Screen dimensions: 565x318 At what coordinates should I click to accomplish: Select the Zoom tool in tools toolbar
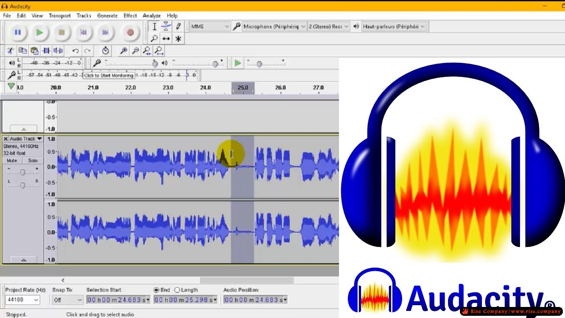tap(154, 39)
